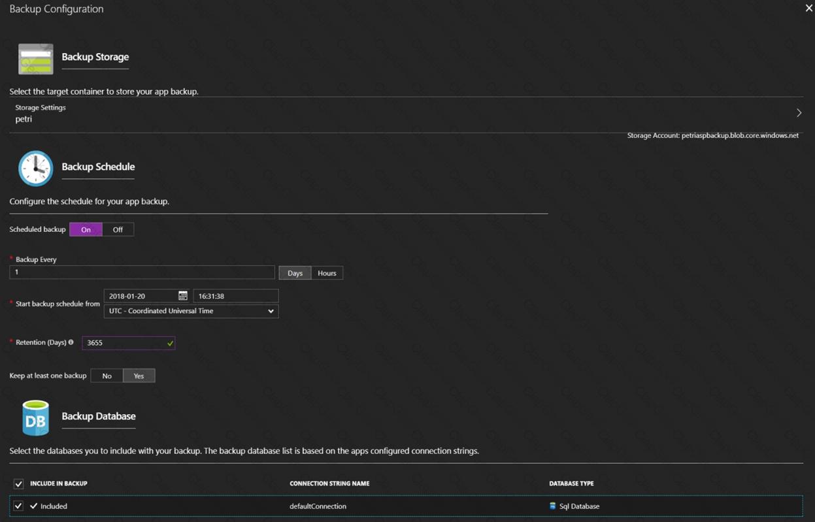Expand Storage Settings with the chevron
Viewport: 815px width, 522px height.
[x=799, y=113]
